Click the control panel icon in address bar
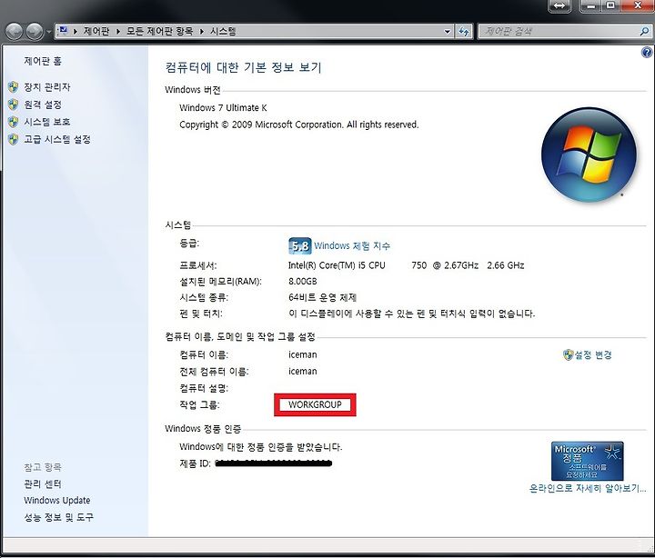 (64, 31)
